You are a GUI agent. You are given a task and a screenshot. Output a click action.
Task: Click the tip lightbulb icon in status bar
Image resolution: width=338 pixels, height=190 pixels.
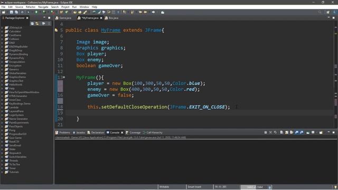coord(335,187)
